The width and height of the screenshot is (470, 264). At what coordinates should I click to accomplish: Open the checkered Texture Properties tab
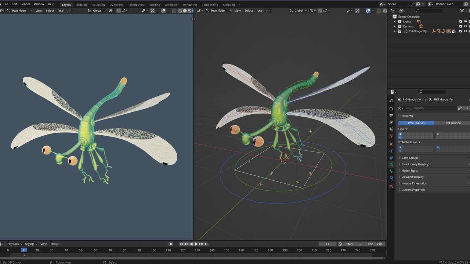coord(391,187)
